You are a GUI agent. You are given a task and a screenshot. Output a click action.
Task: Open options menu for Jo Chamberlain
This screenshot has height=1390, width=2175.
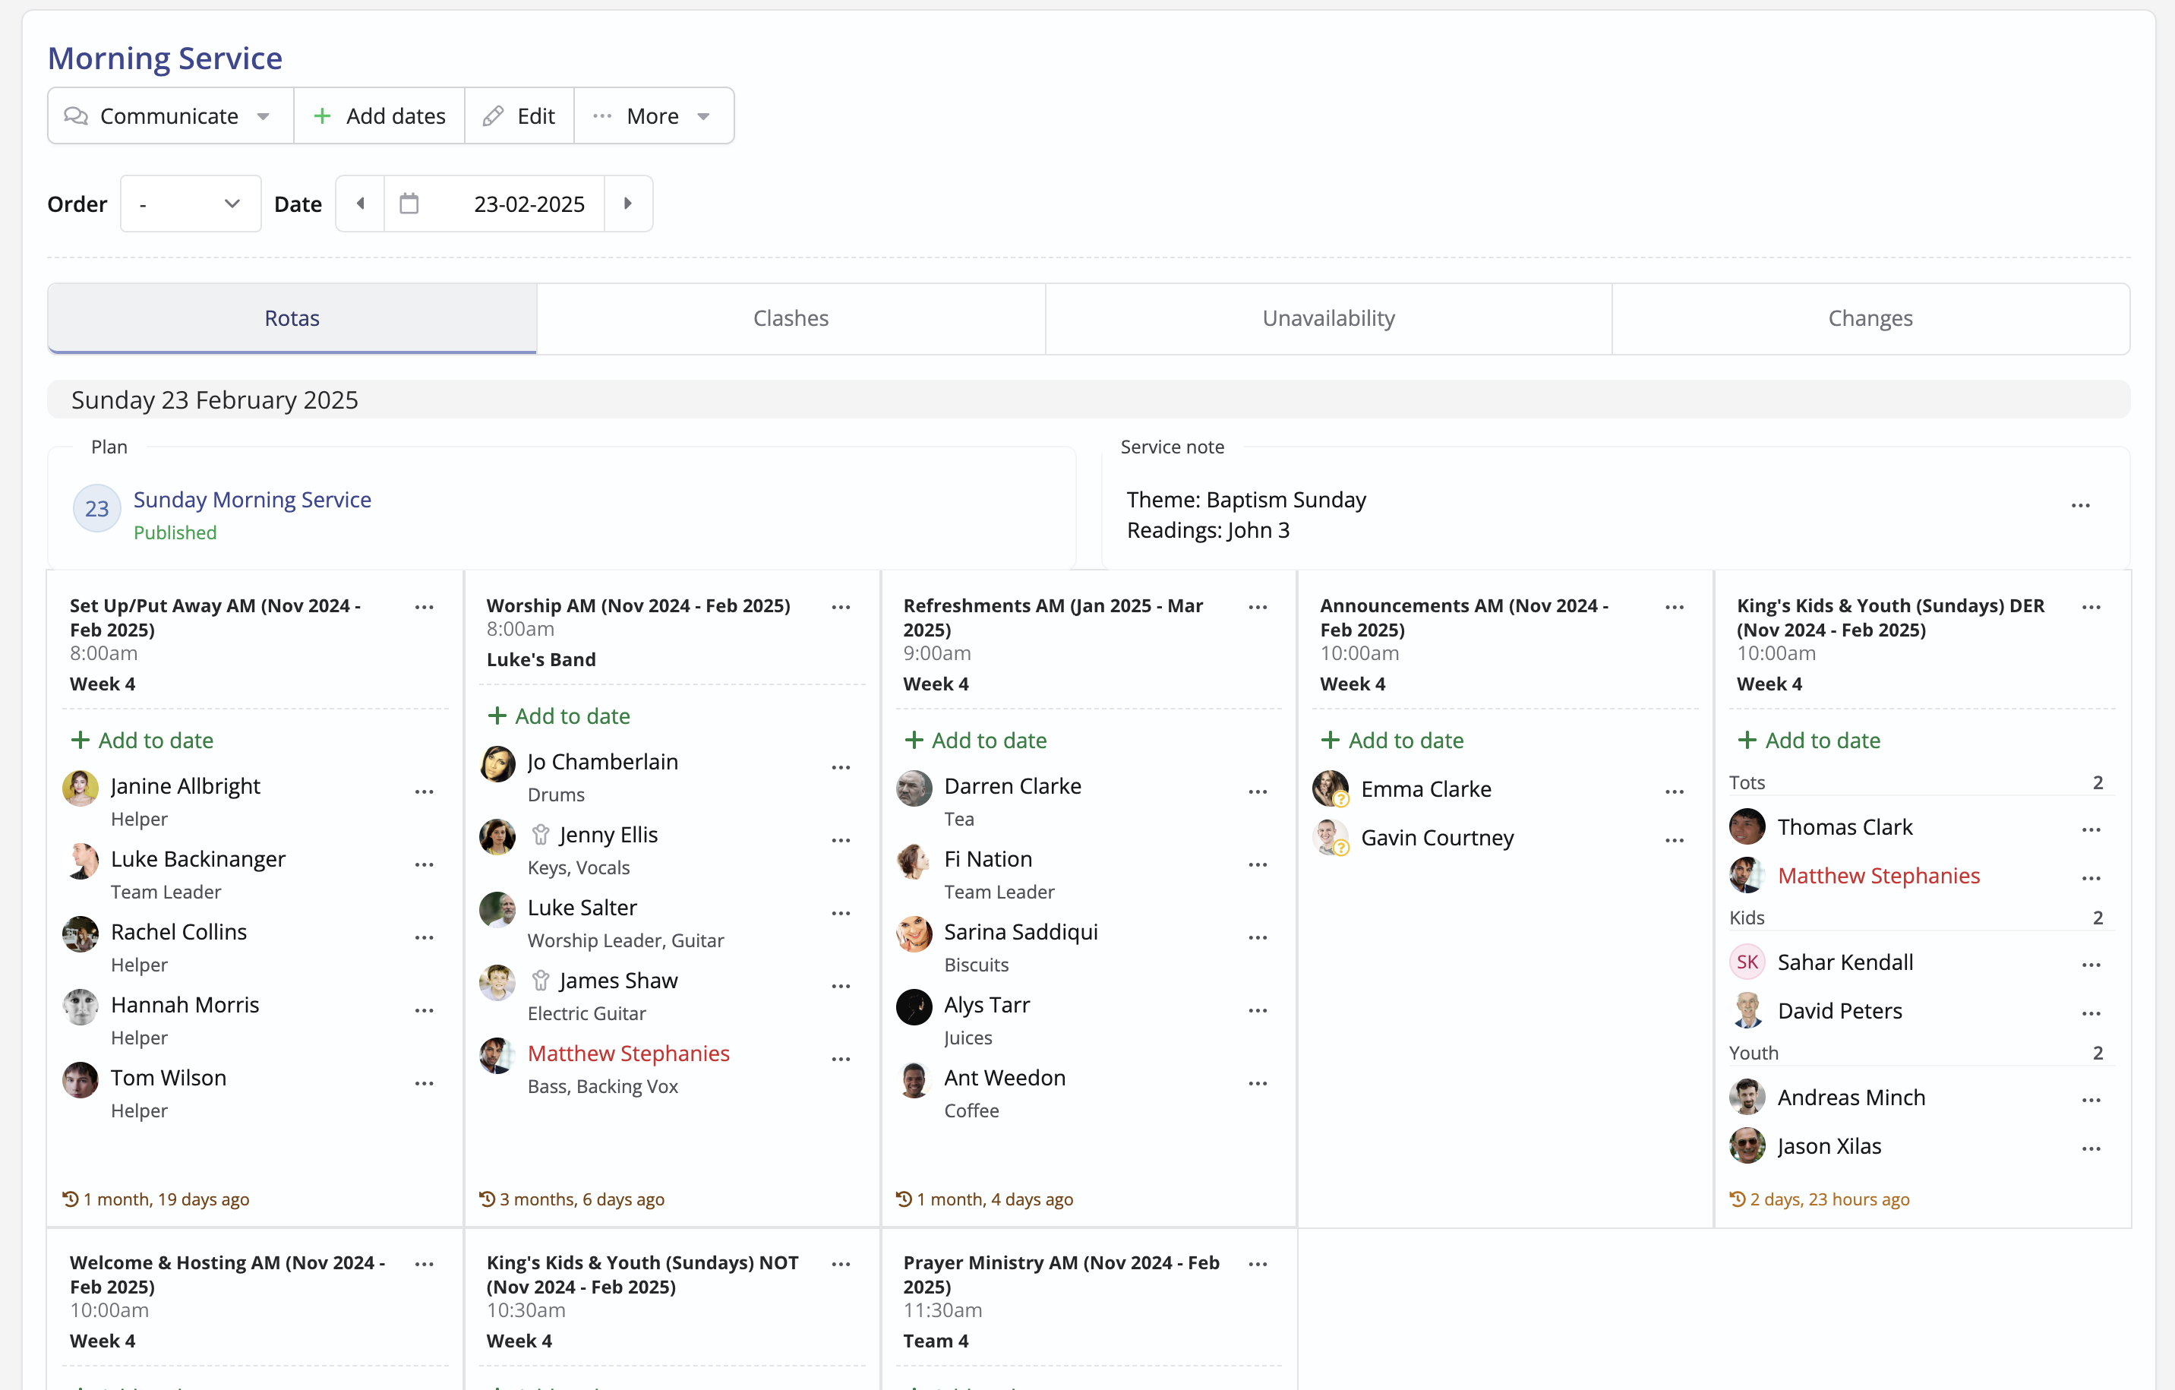point(841,767)
